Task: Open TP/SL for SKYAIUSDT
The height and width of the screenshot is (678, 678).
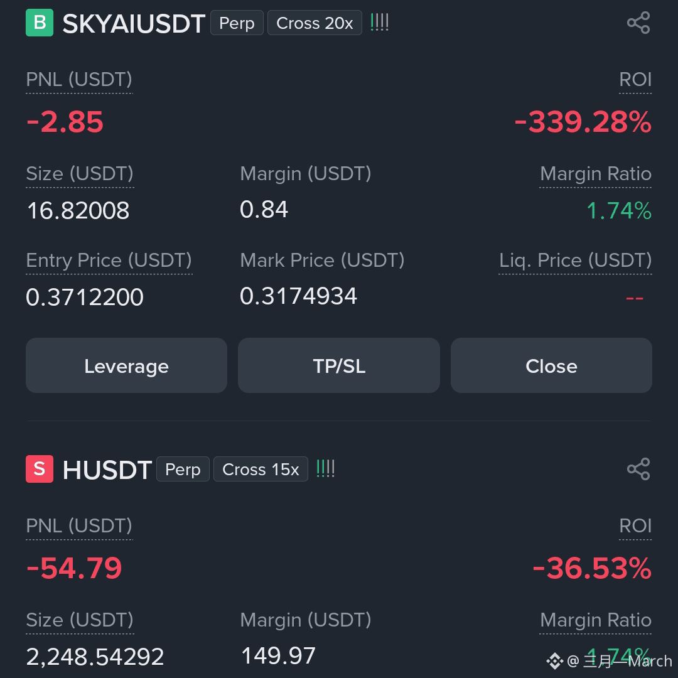Action: [339, 365]
